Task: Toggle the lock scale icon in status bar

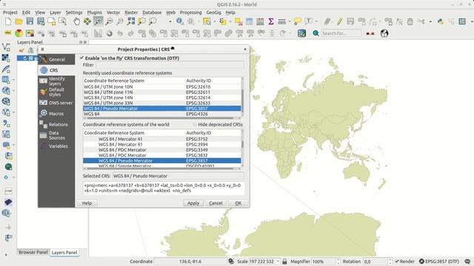Action: point(284,262)
